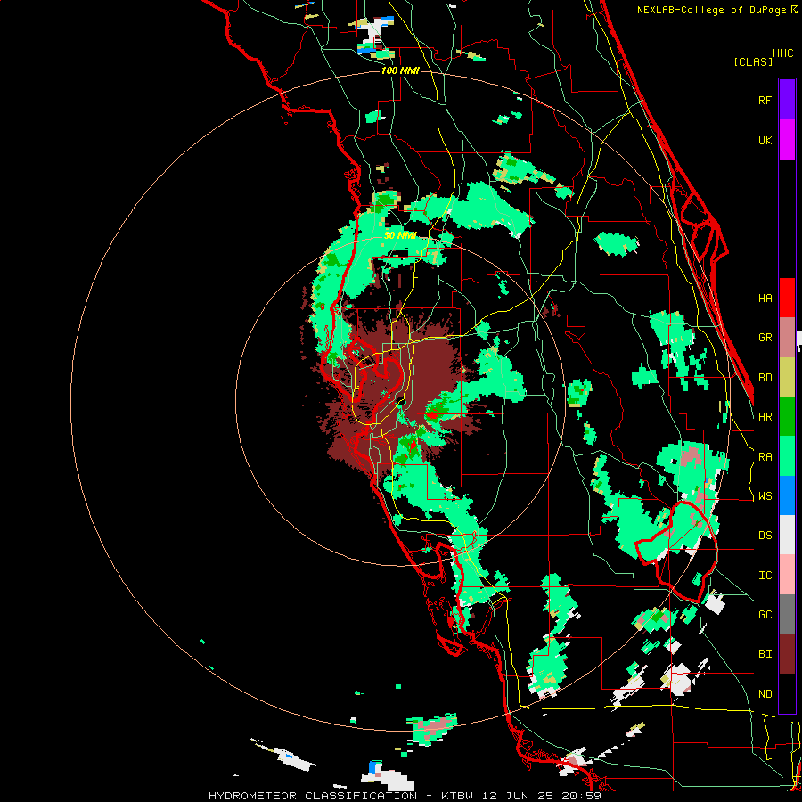This screenshot has height=802, width=802.
Task: Click the 'HR' legend label
Action: click(765, 417)
